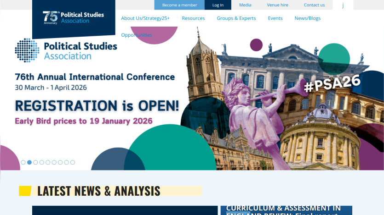384x215 pixels.
Task: Click the #PSA26 hashtag on banner
Action: point(332,83)
